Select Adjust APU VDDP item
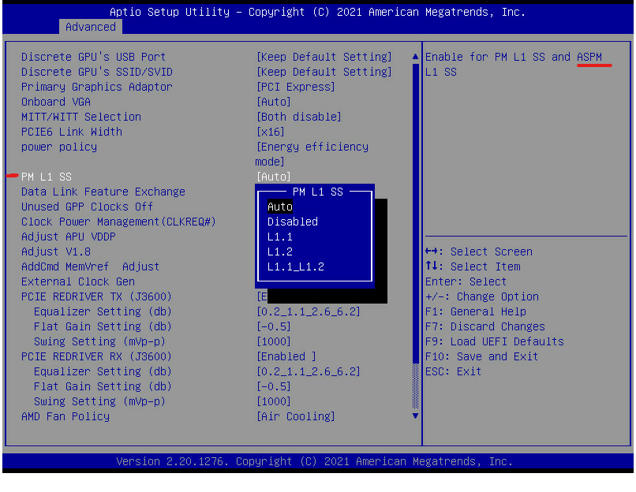This screenshot has width=636, height=492. tap(69, 237)
